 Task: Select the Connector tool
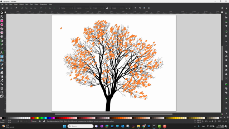2,84
